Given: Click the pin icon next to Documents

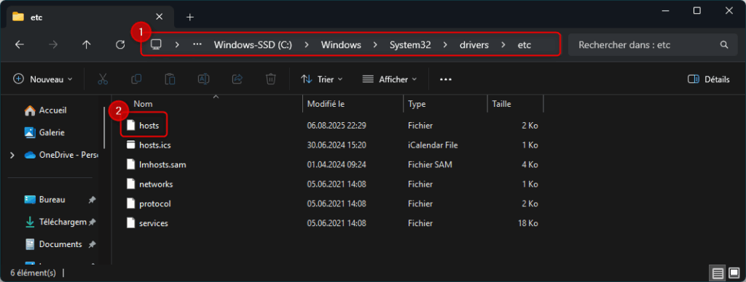Looking at the screenshot, I should (92, 244).
